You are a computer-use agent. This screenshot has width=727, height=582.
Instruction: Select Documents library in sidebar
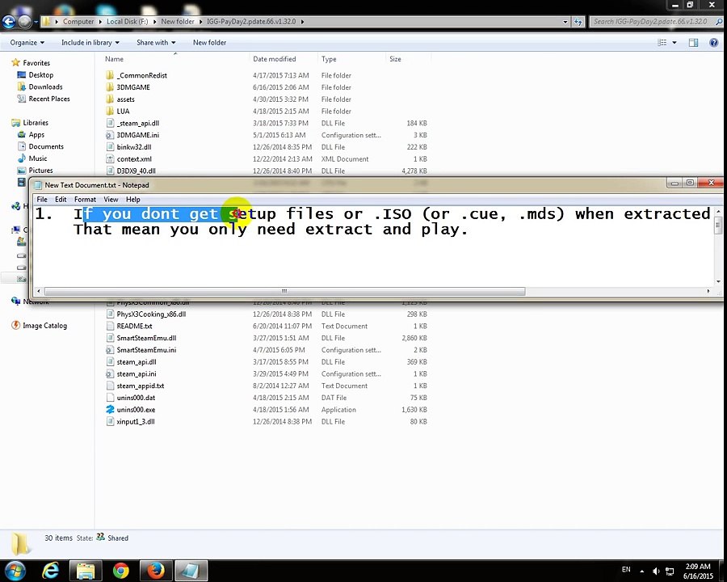pos(46,146)
